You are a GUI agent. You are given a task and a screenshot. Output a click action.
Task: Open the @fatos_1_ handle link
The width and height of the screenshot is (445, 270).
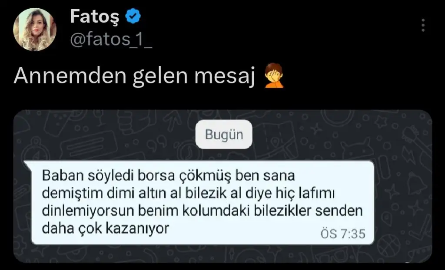[x=111, y=40]
